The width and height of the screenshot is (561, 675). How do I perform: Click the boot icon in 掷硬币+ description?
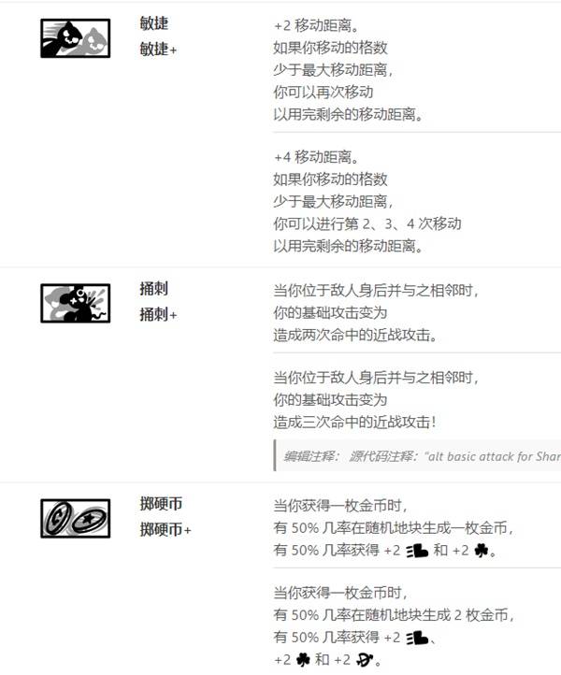[417, 638]
